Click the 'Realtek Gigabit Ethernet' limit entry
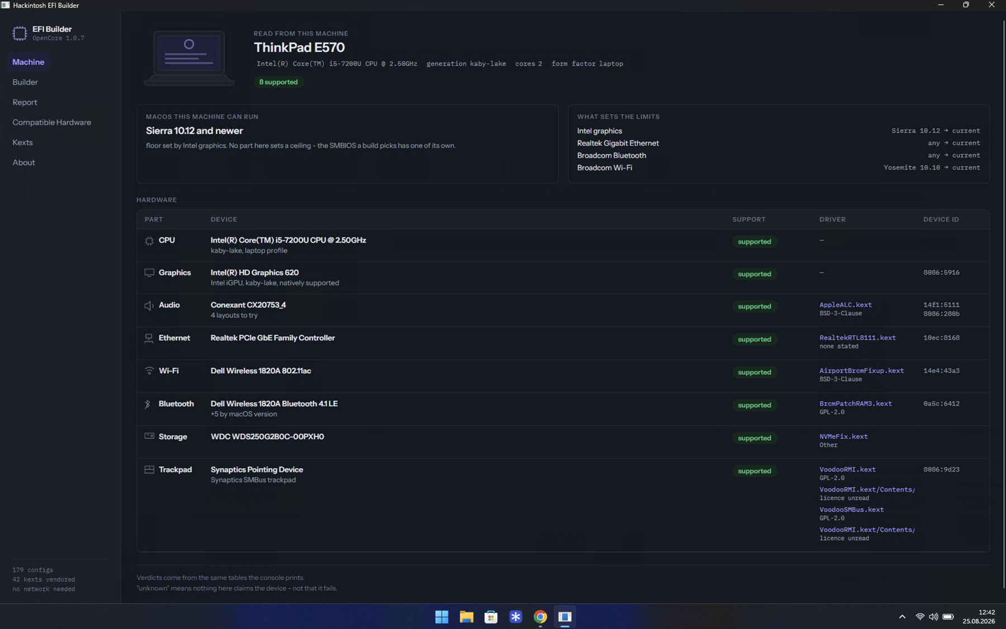The height and width of the screenshot is (629, 1006). (618, 143)
